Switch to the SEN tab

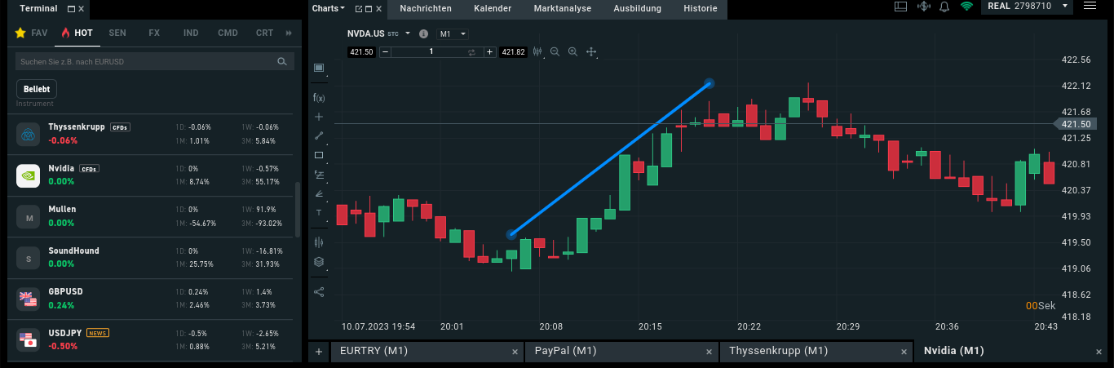click(117, 33)
